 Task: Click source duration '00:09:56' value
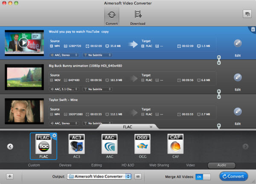click(96, 80)
